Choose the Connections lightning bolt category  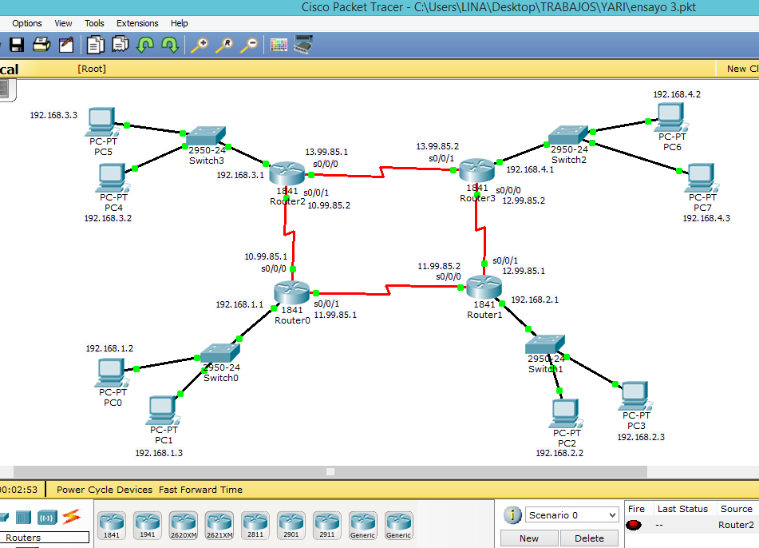[x=71, y=517]
